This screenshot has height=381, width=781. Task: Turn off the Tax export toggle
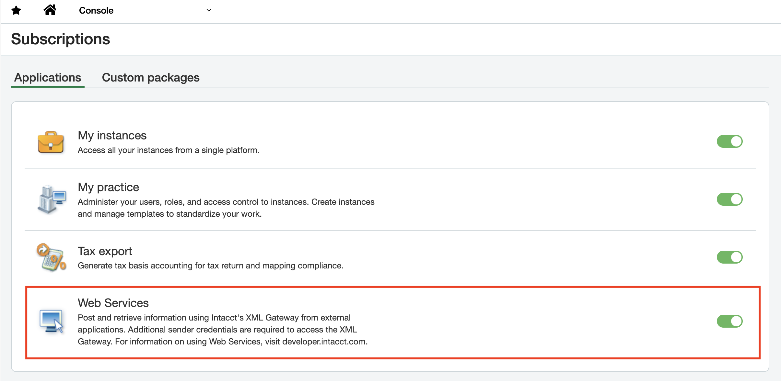[729, 257]
